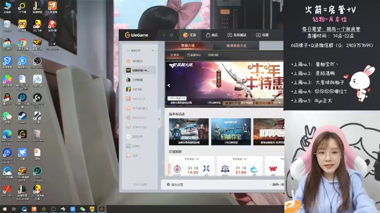Open the Tencent QQ penguin desktop icon
Viewport: 380px width, 213px height.
click(7, 99)
